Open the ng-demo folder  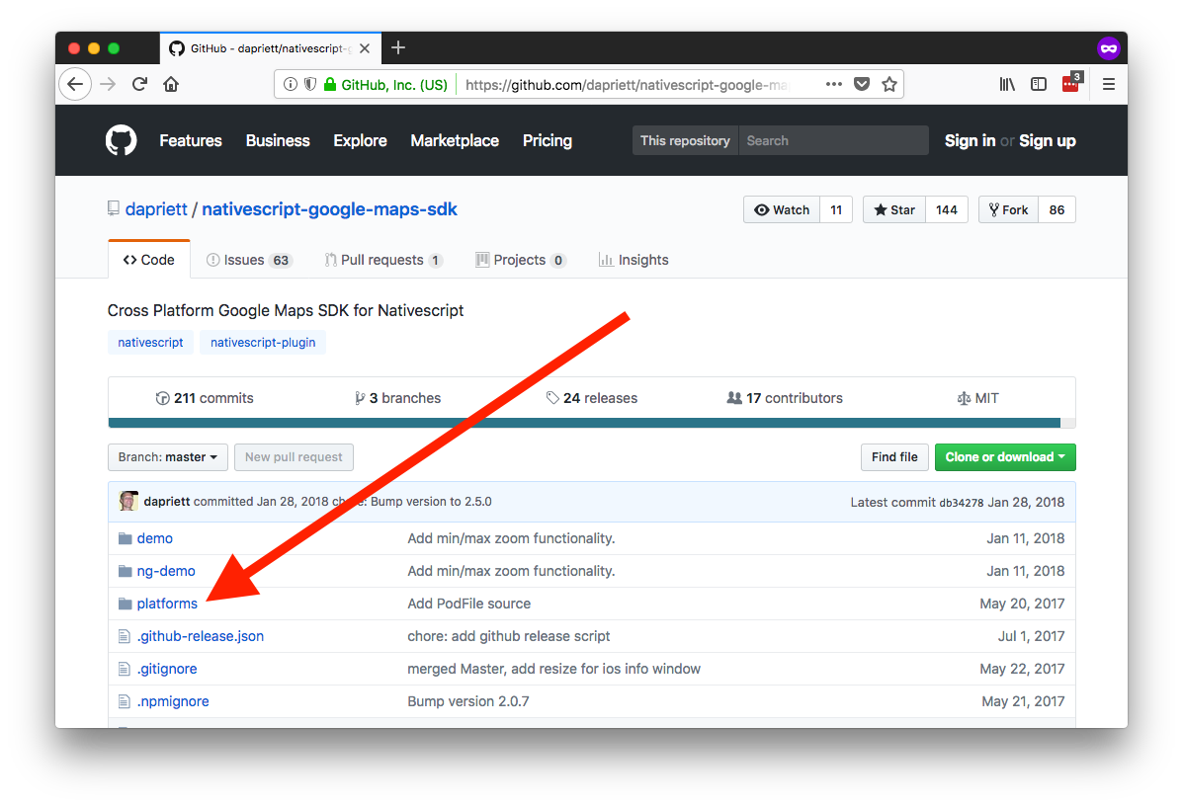pyautogui.click(x=166, y=571)
